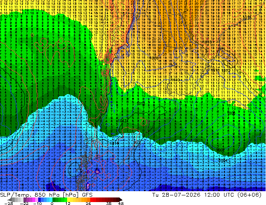
Task: Click the 1004 isobar label
Action: point(223,160)
